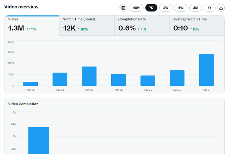This screenshot has height=154, width=228.
Task: Select the 48H time range
Action: point(136,8)
